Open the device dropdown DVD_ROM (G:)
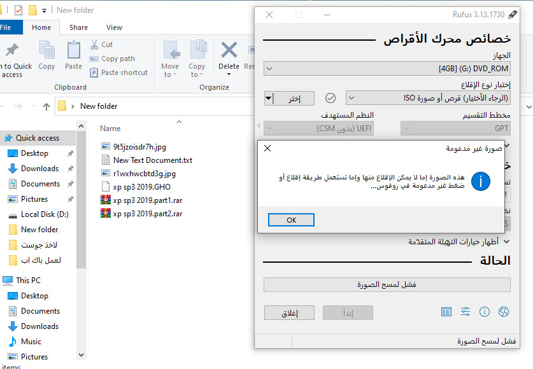The width and height of the screenshot is (533, 369). click(387, 69)
